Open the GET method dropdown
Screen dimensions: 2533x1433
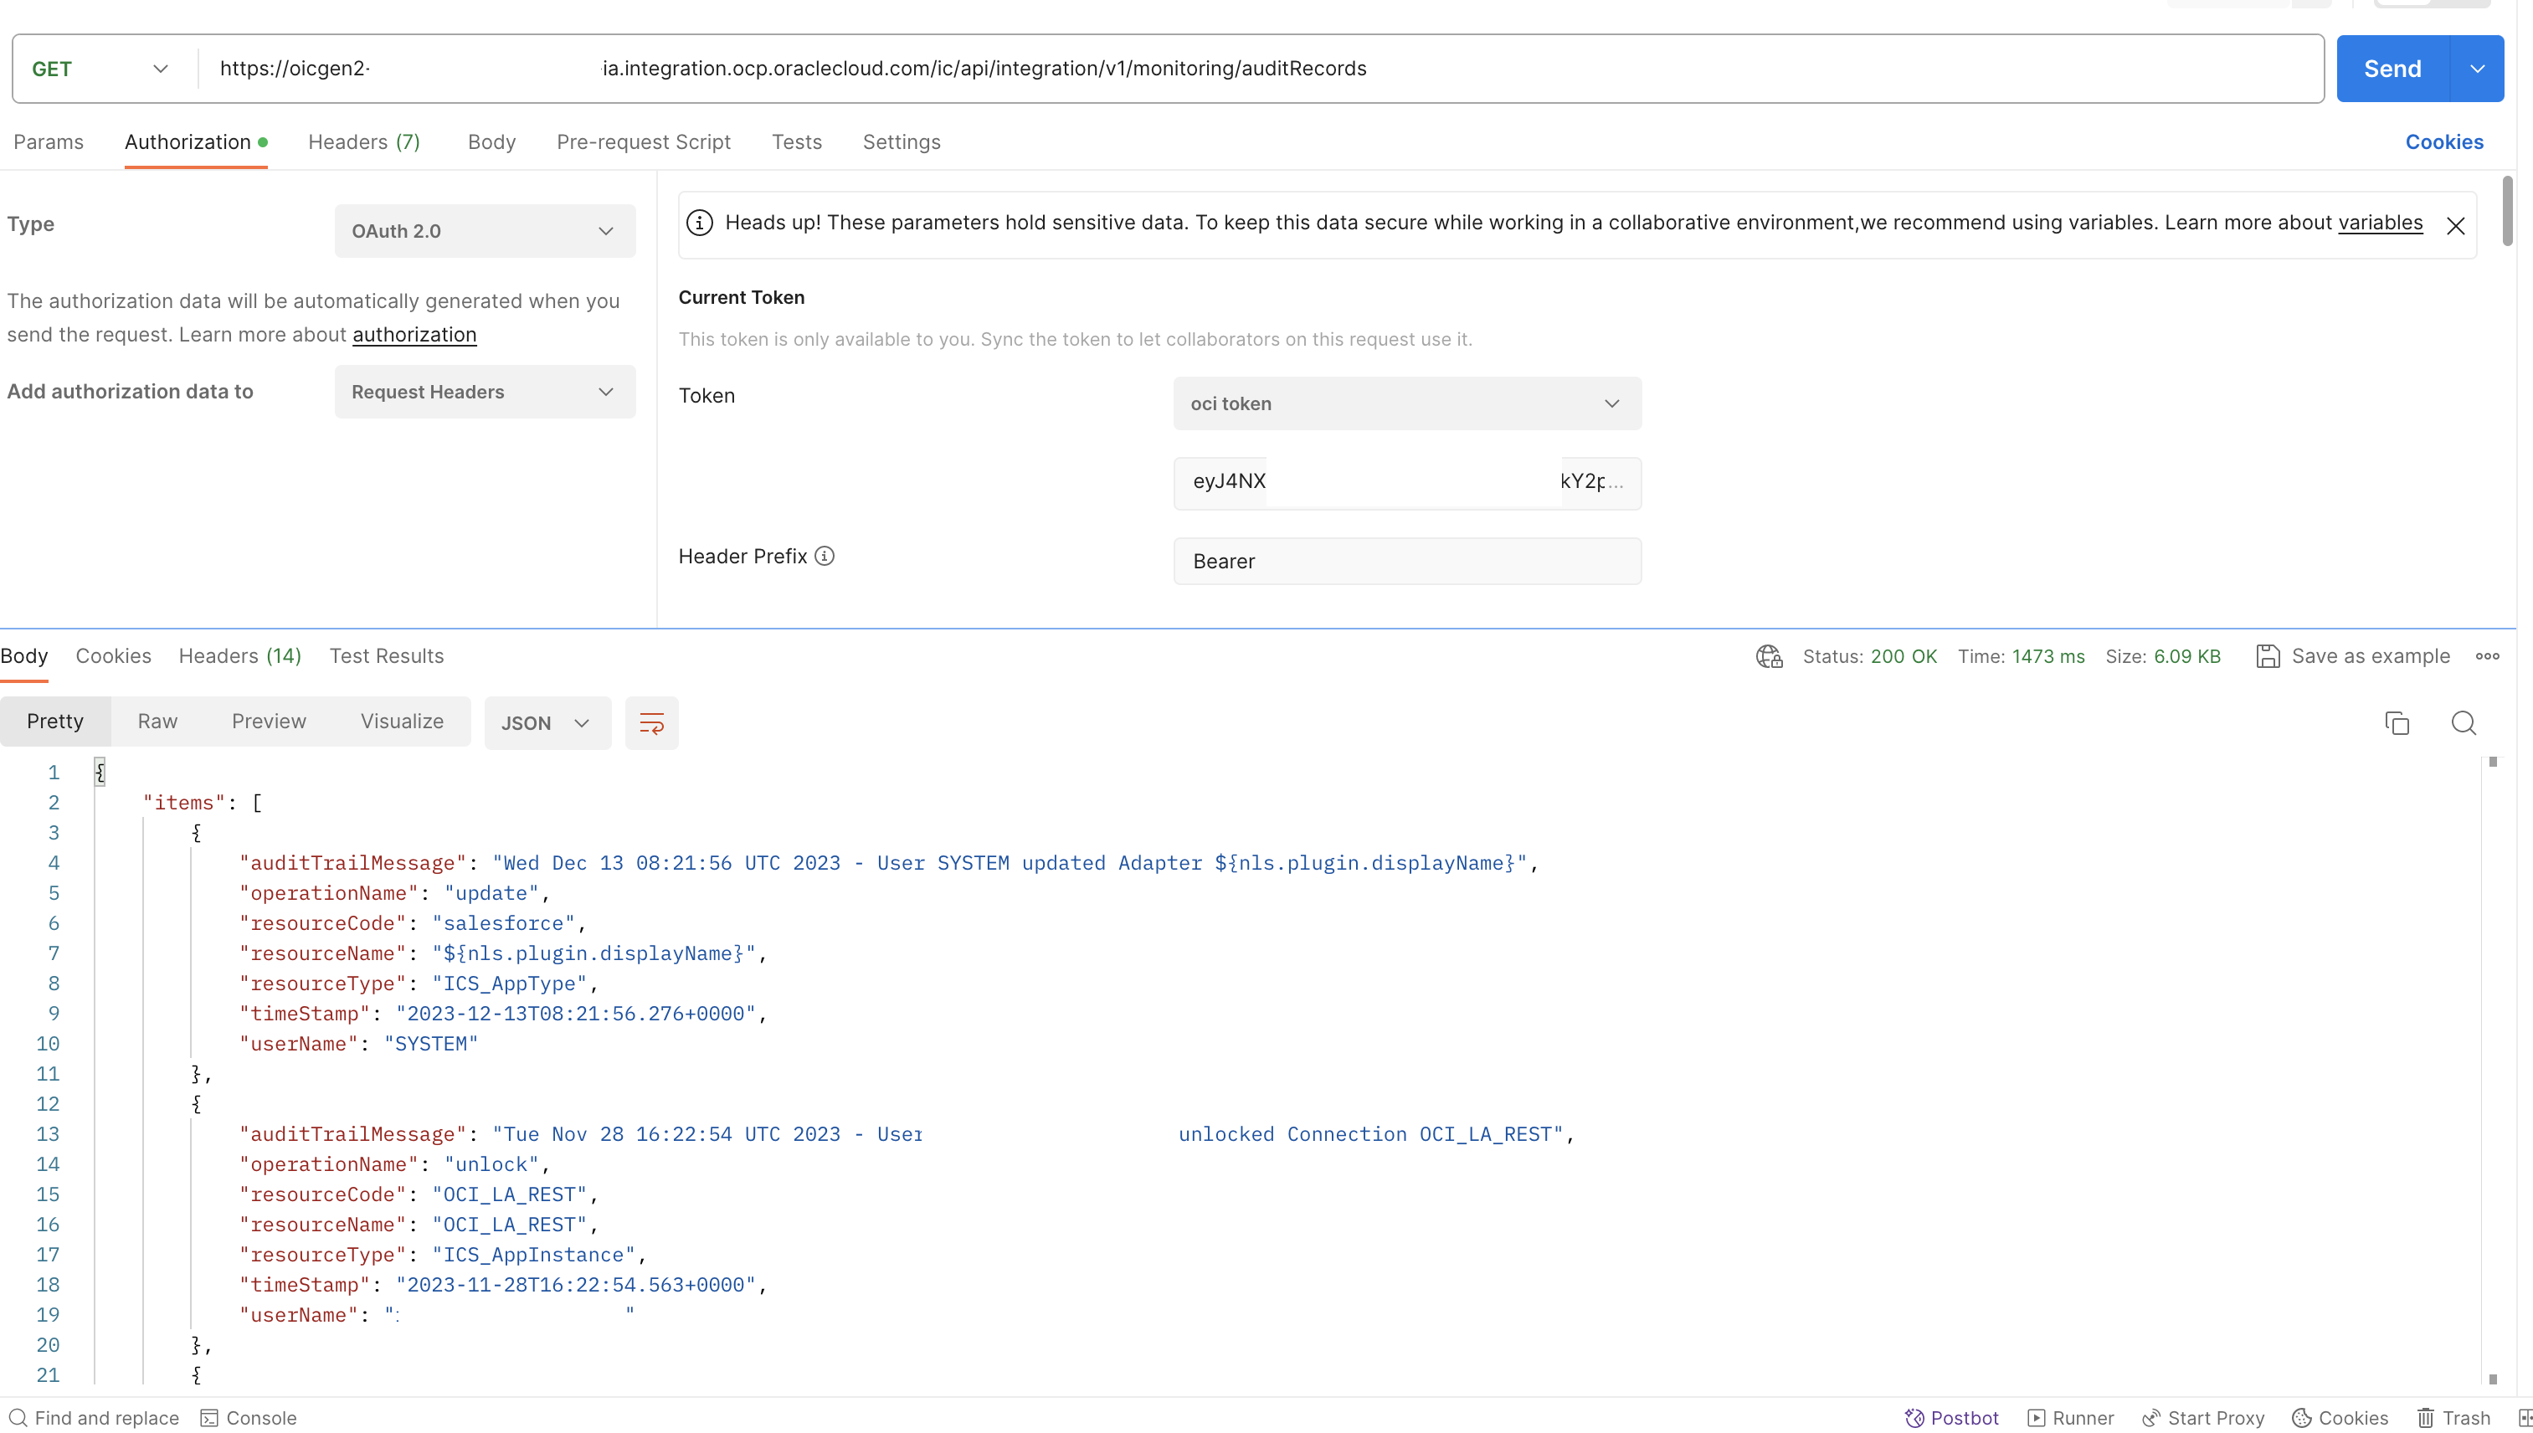coord(161,68)
